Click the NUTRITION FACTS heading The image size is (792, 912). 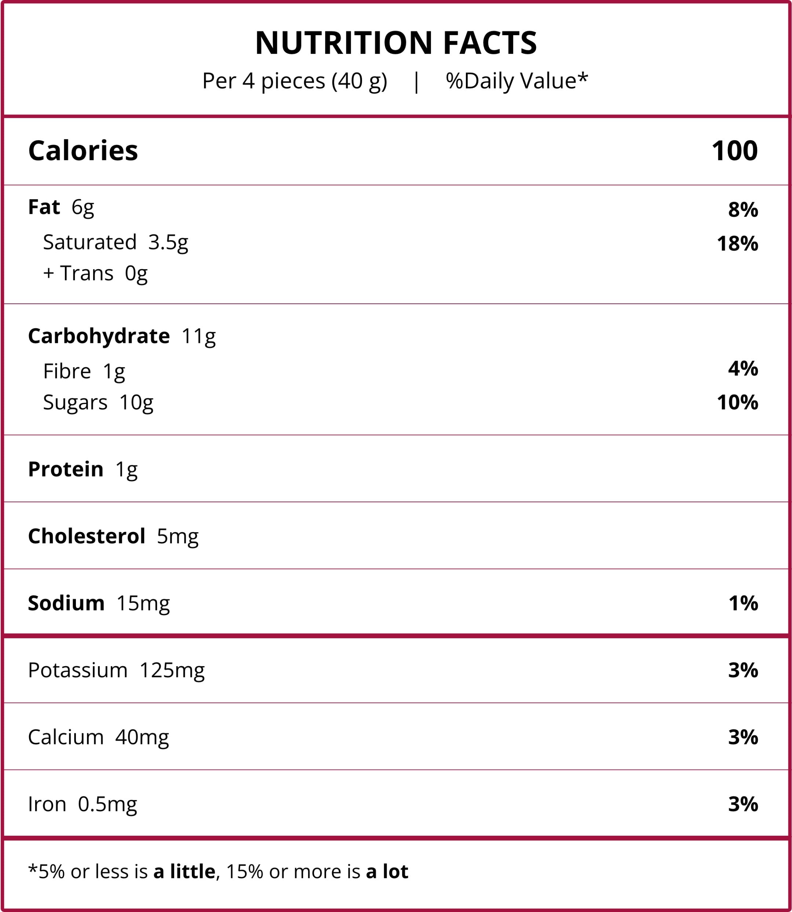pyautogui.click(x=396, y=43)
